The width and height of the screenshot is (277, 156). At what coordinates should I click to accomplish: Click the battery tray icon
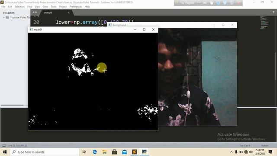click(241, 152)
